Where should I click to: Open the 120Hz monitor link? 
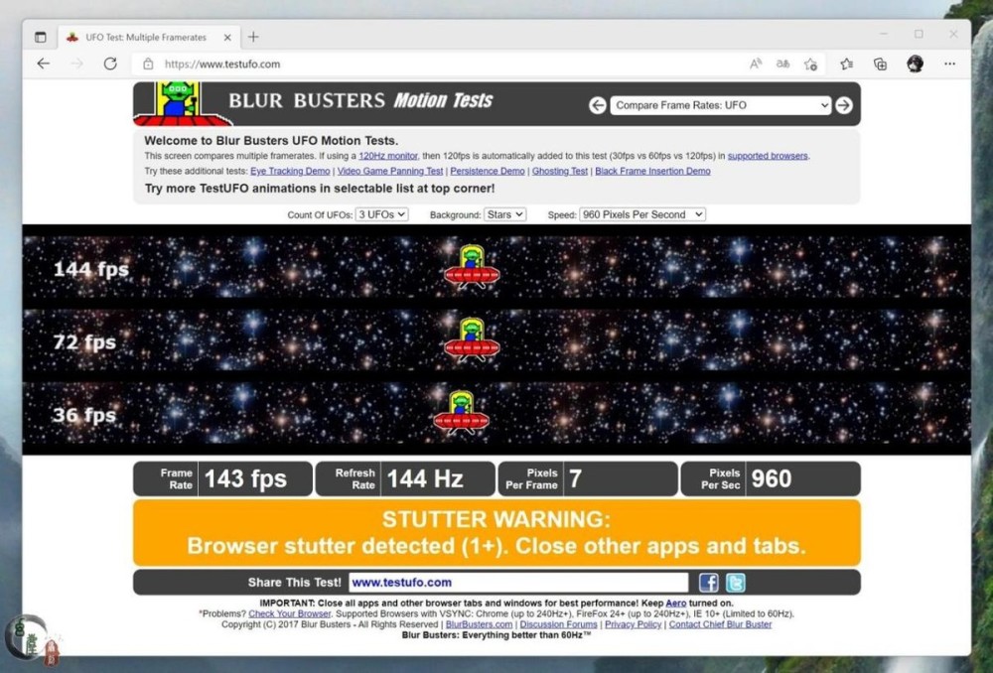pyautogui.click(x=387, y=156)
